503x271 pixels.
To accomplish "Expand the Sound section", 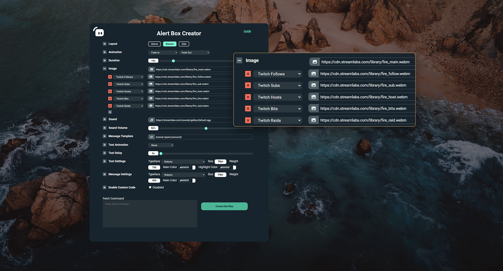I will point(105,119).
